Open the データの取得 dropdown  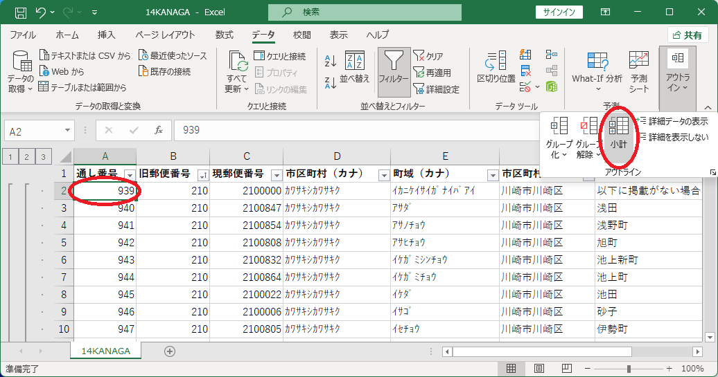point(21,72)
